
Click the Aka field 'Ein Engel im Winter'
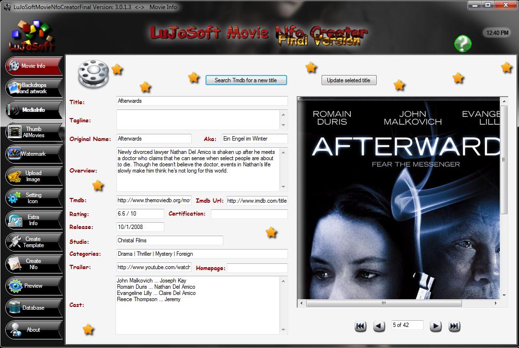(254, 139)
